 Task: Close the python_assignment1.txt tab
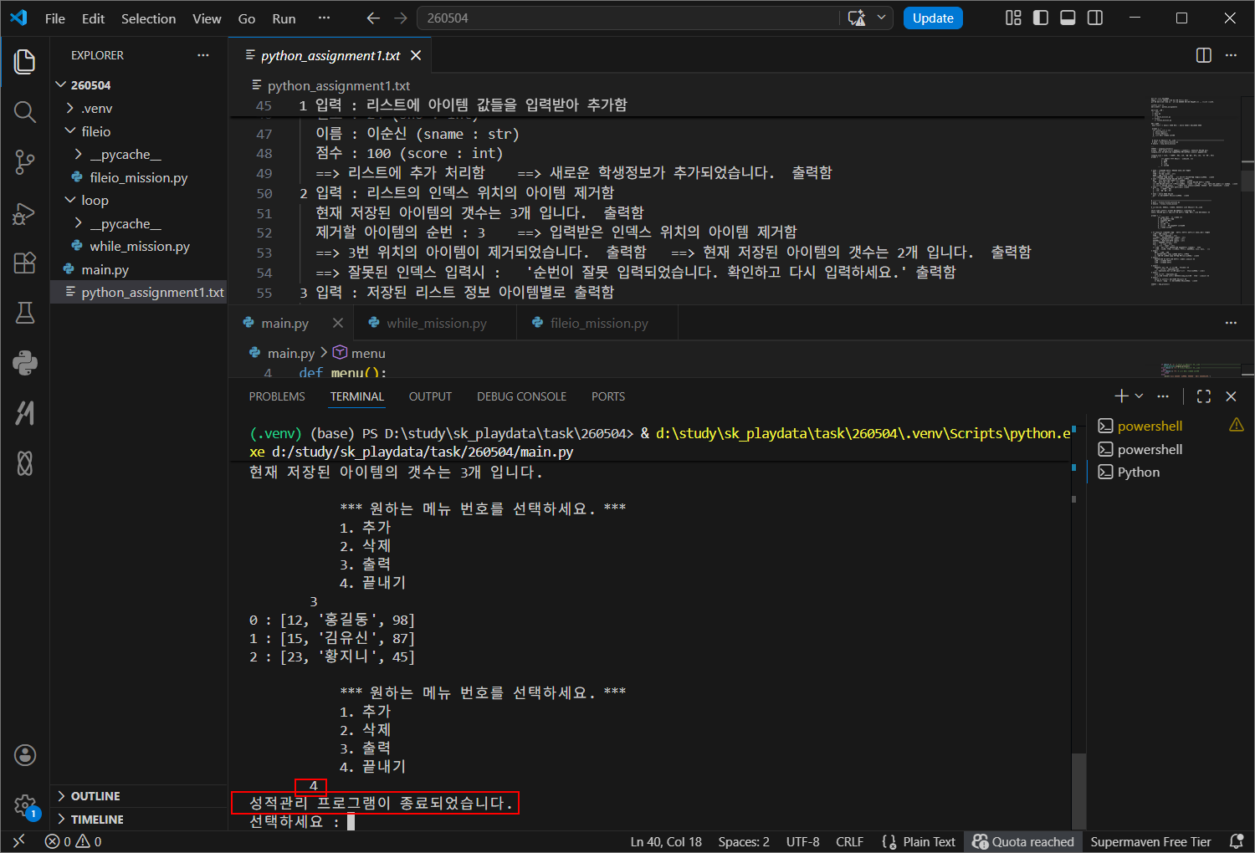416,55
